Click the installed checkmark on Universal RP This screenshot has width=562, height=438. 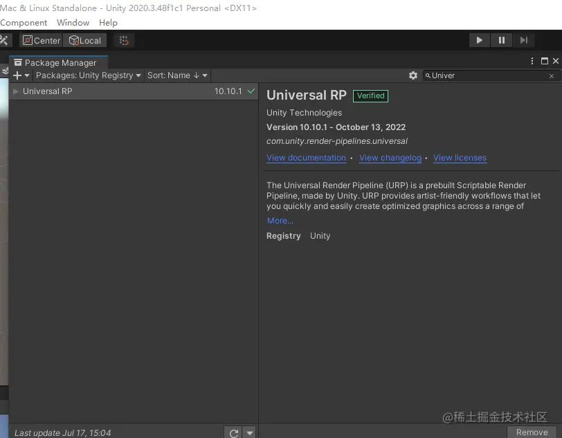tap(251, 91)
